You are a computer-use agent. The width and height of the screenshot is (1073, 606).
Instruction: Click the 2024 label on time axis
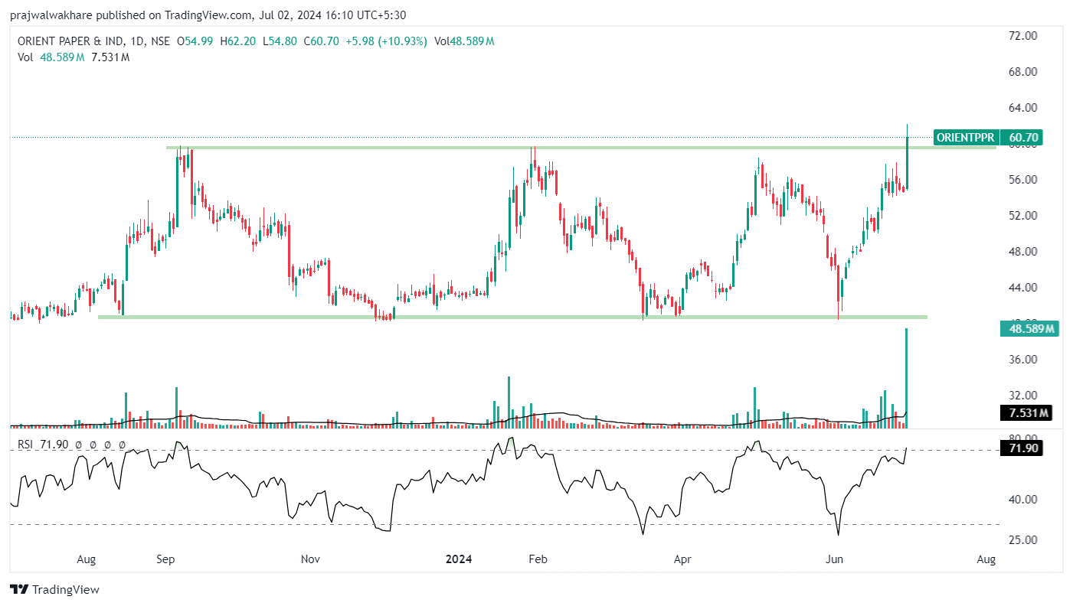(x=459, y=559)
